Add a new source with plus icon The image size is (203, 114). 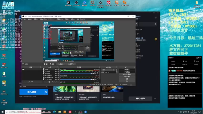[x=44, y=82]
